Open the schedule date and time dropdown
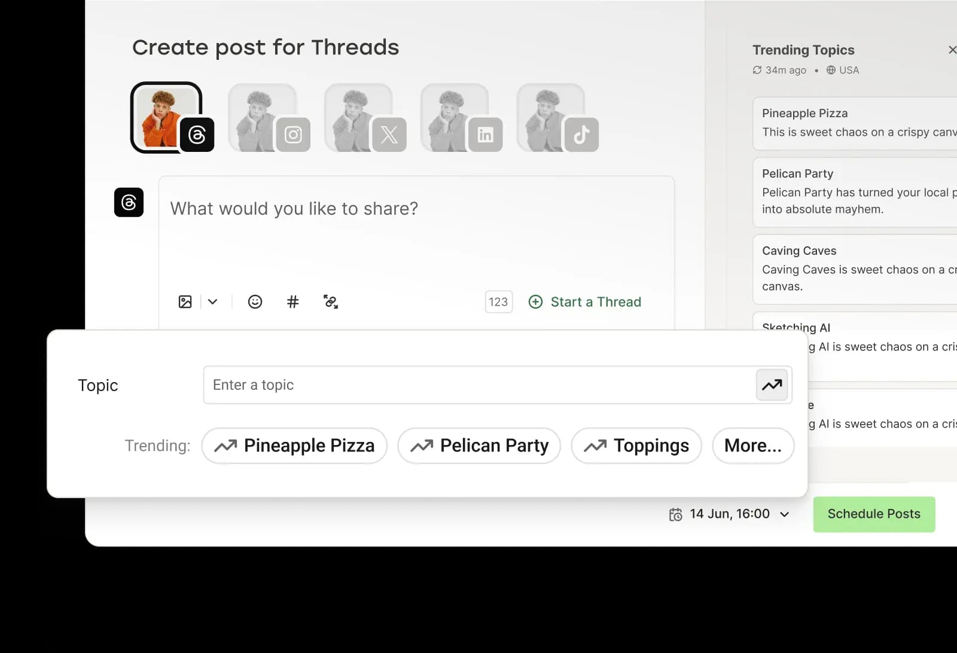The height and width of the screenshot is (653, 957). coord(785,514)
